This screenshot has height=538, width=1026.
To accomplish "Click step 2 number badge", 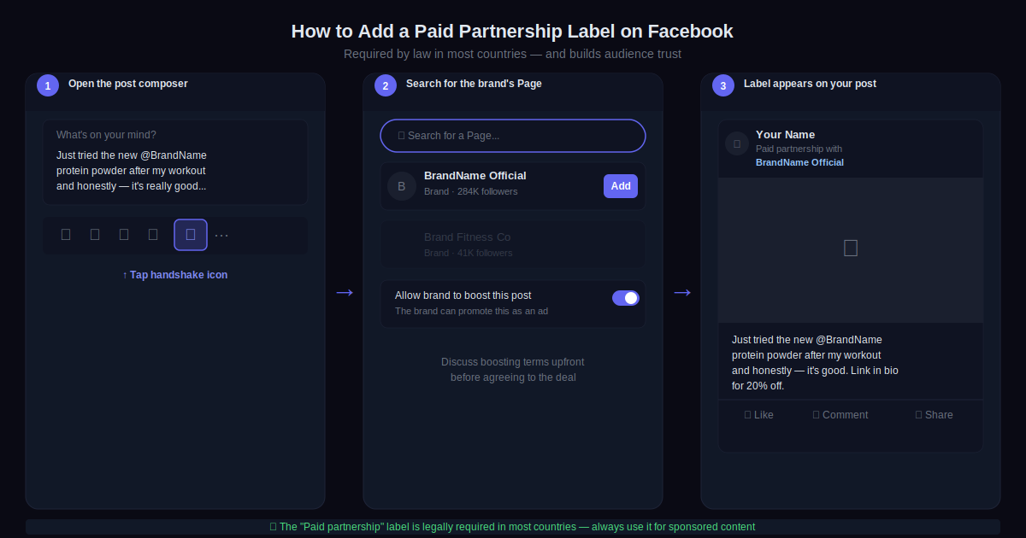I will (386, 85).
